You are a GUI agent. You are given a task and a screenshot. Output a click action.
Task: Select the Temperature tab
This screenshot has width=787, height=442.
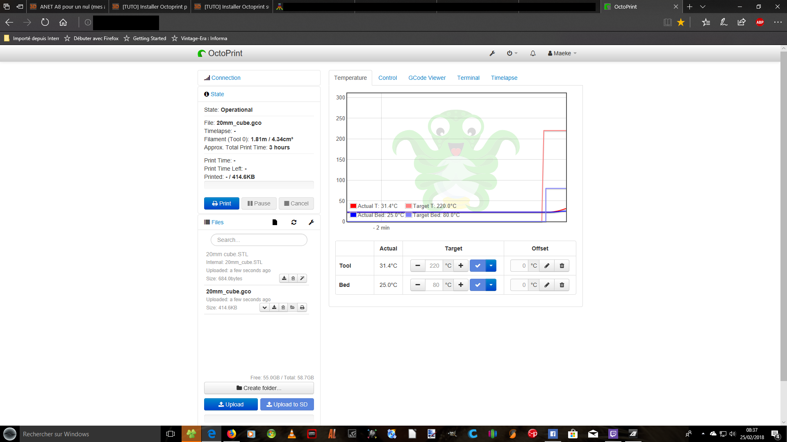[350, 78]
